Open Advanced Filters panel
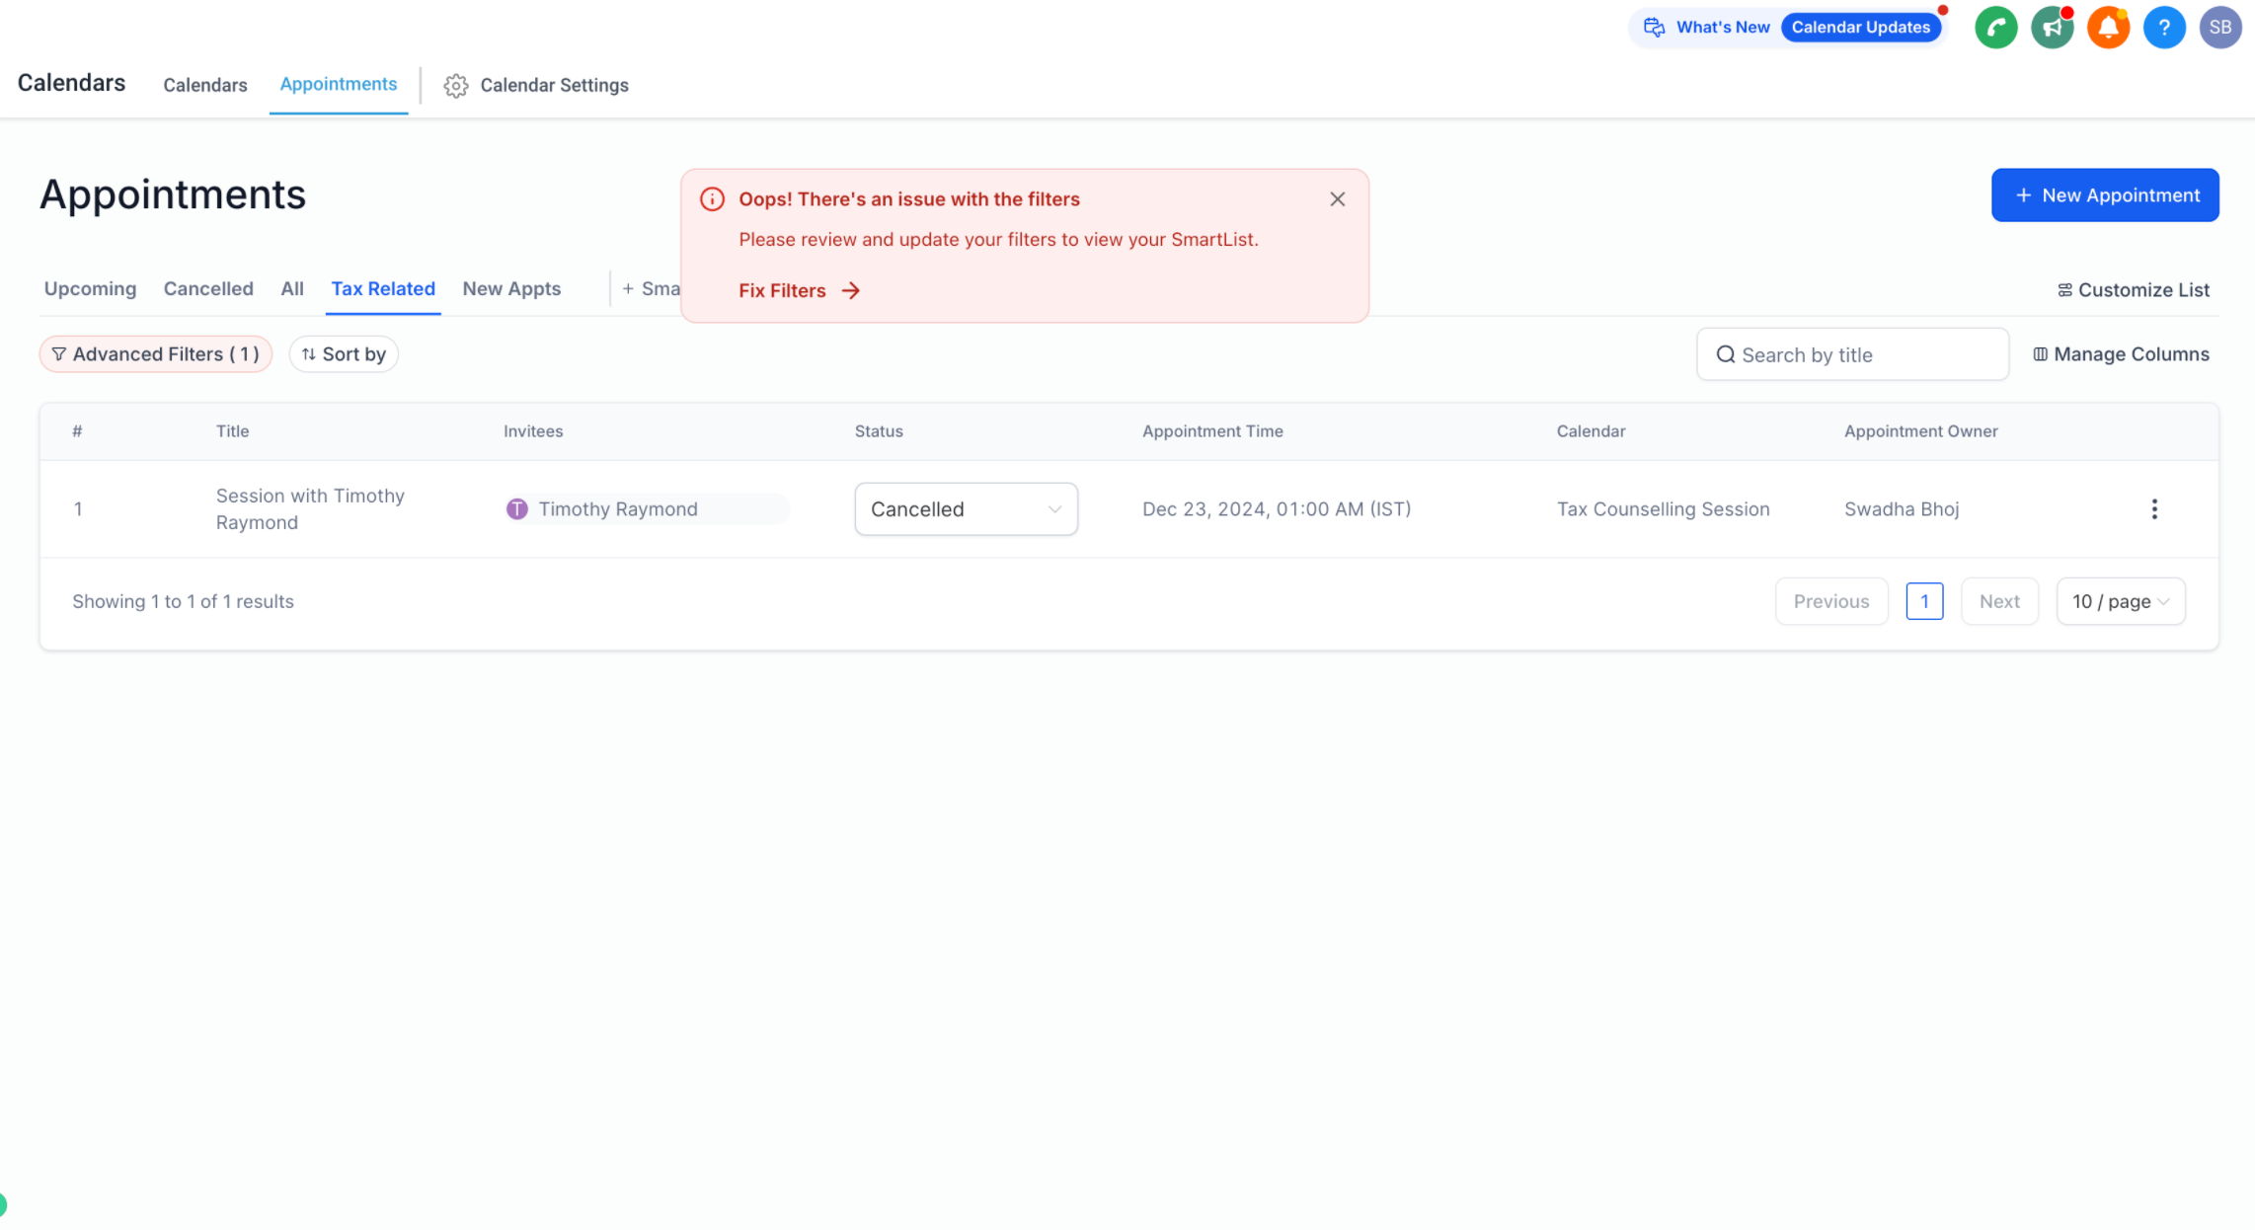 156,354
